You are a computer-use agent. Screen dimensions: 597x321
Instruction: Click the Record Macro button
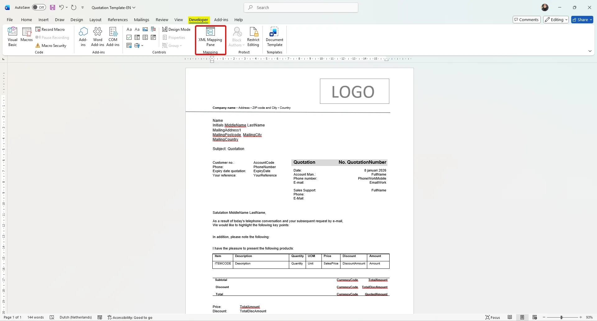(x=50, y=30)
